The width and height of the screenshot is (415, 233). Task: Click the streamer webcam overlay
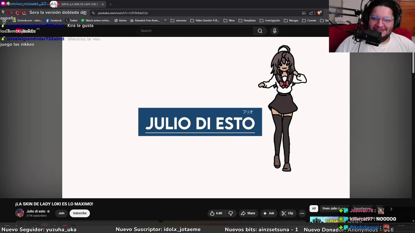[x=372, y=26]
